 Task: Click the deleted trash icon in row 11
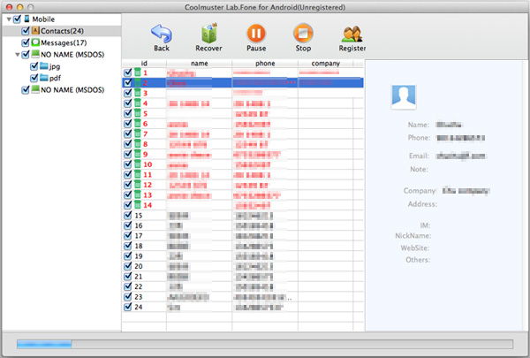(x=138, y=174)
